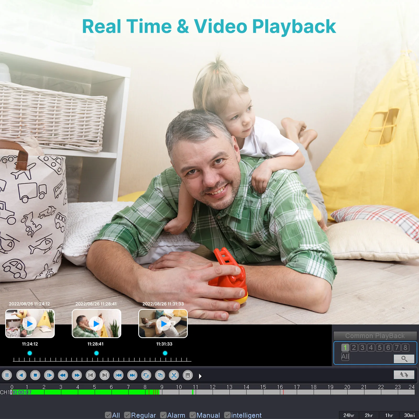
Task: Switch timeline scale to 30min
Action: click(409, 415)
